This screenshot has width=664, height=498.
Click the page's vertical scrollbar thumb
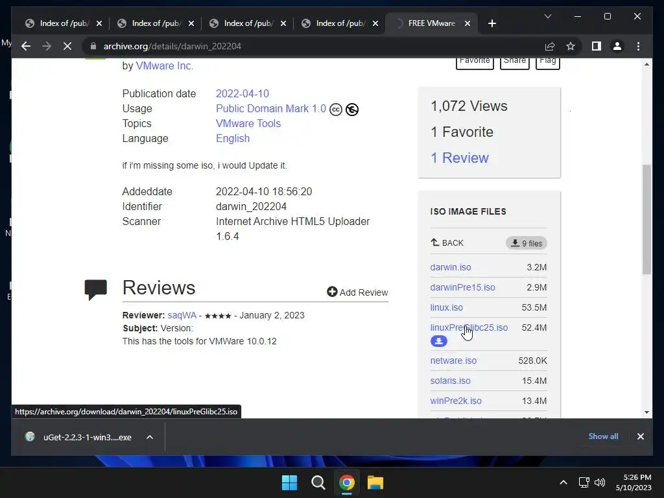pyautogui.click(x=646, y=219)
